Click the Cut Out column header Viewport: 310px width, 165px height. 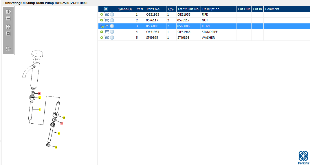(244, 9)
